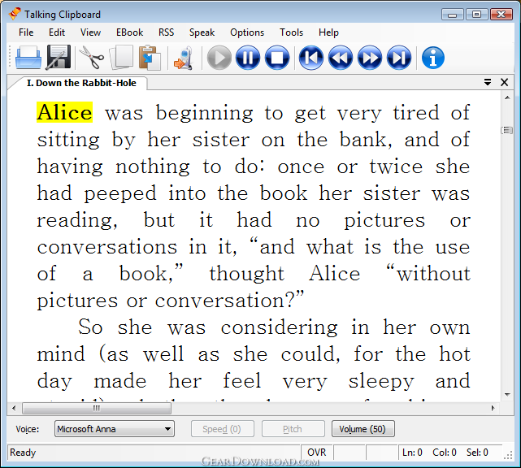Open the Voice dropdown Microsoft Anna

coord(115,429)
